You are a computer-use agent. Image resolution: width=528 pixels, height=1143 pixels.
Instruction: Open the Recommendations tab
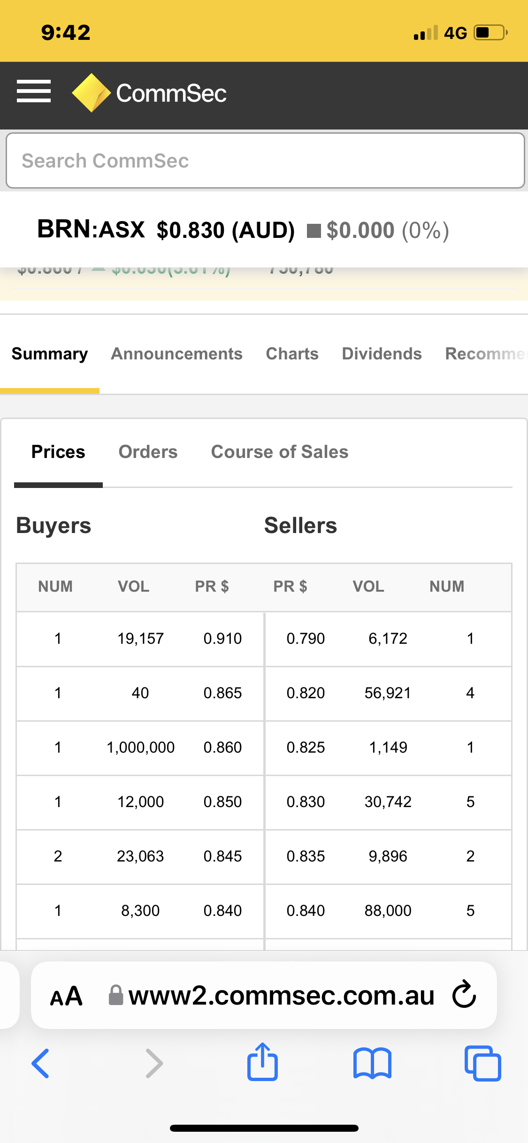[485, 354]
